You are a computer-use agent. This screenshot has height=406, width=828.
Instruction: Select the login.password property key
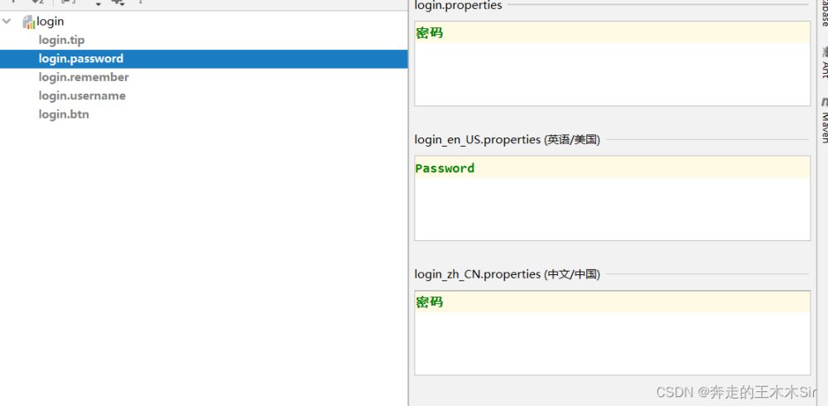coord(80,59)
